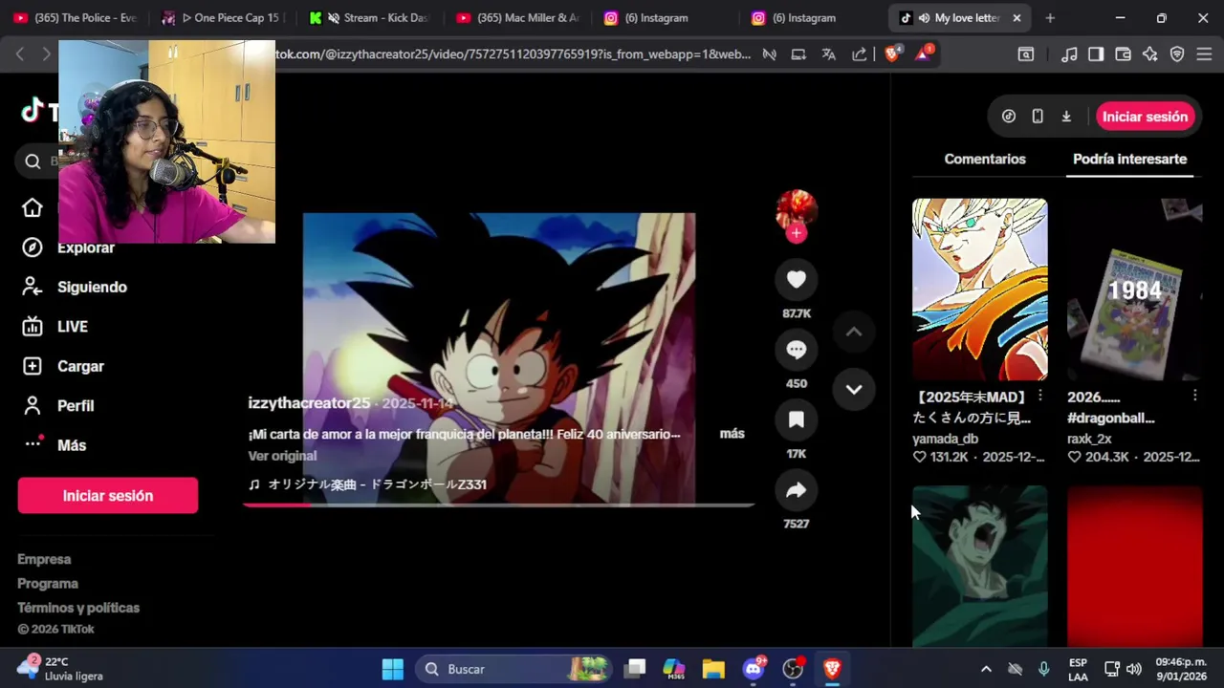Open Siguiendo in the sidebar
The height and width of the screenshot is (688, 1224).
(x=74, y=287)
